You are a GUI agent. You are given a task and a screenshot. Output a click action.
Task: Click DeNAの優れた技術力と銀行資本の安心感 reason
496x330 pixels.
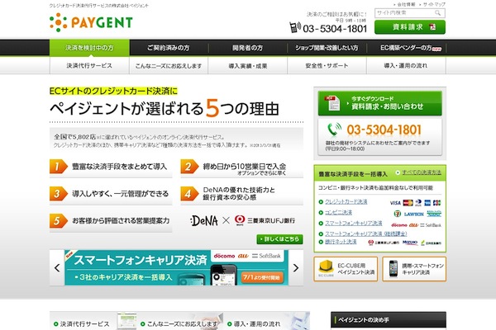(x=241, y=194)
